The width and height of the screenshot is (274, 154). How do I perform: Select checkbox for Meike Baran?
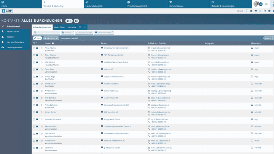pos(34,84)
